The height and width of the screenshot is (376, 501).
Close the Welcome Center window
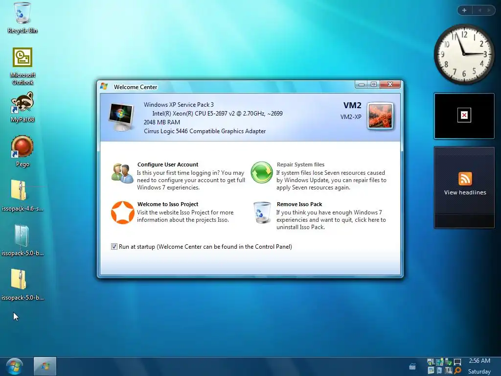[x=390, y=84]
